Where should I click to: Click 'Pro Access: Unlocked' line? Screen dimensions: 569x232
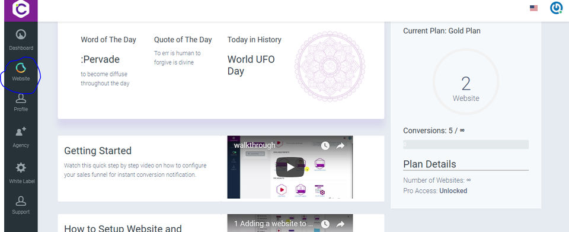tap(435, 190)
